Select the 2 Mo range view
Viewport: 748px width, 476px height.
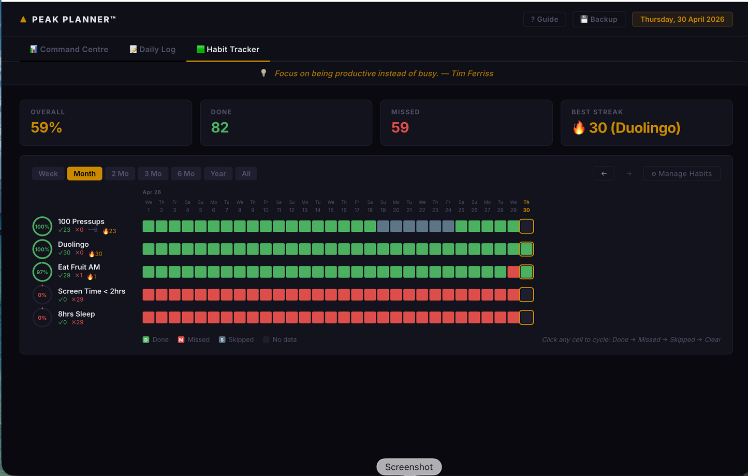[x=120, y=173]
